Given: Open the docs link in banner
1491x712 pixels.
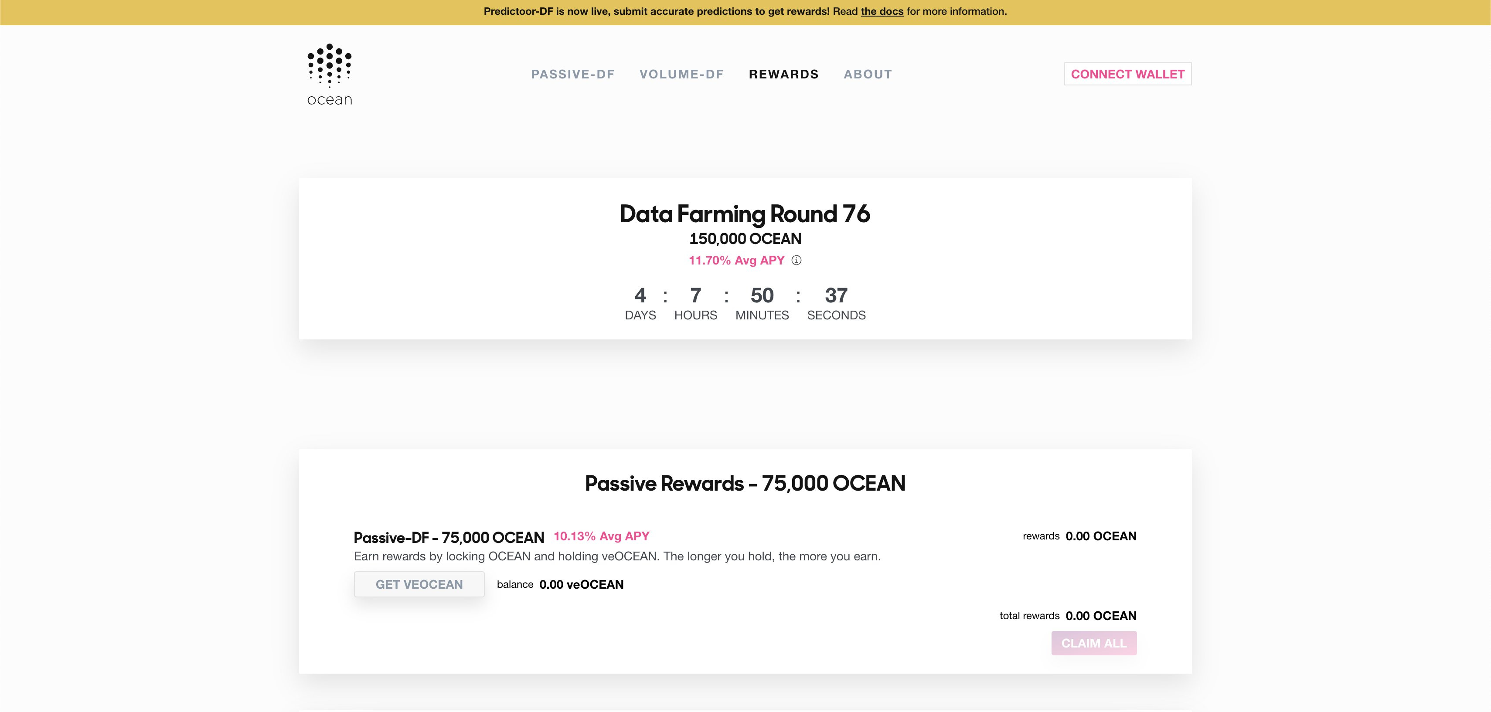Looking at the screenshot, I should coord(882,12).
